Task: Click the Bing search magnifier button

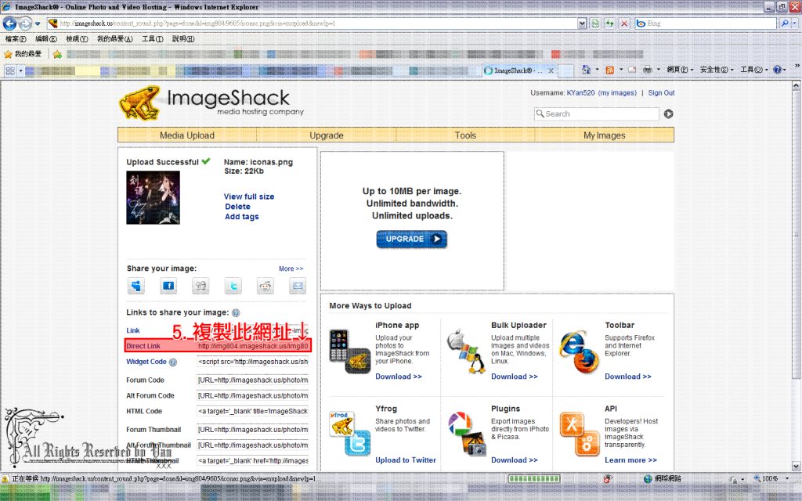Action: (785, 23)
